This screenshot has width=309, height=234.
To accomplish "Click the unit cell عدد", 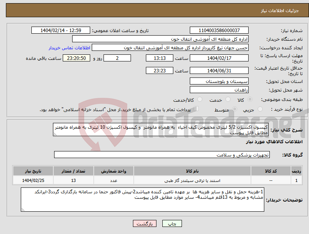I will click(113, 180).
